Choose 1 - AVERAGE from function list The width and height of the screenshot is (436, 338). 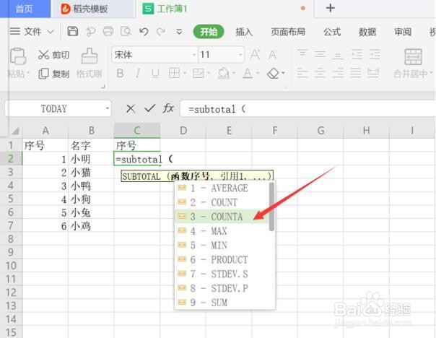click(x=222, y=188)
